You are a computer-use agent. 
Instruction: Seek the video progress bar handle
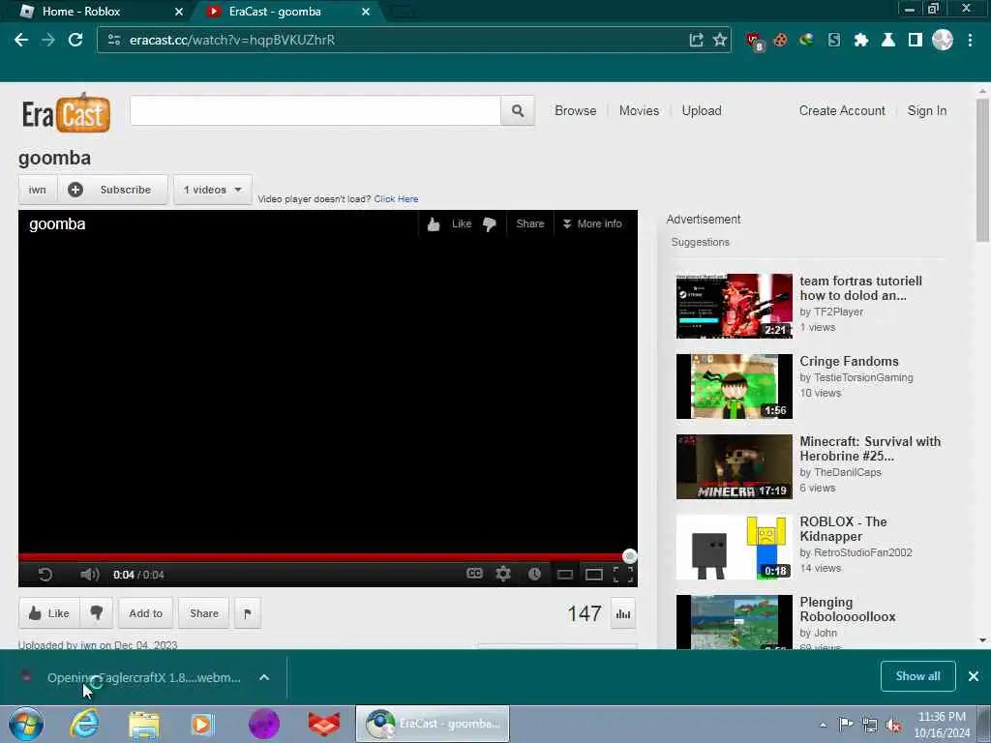(629, 556)
